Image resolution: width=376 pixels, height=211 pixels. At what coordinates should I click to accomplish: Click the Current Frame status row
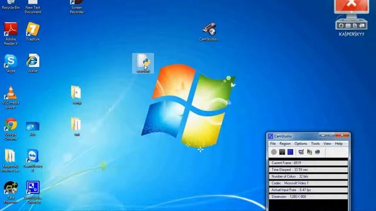[308, 163]
